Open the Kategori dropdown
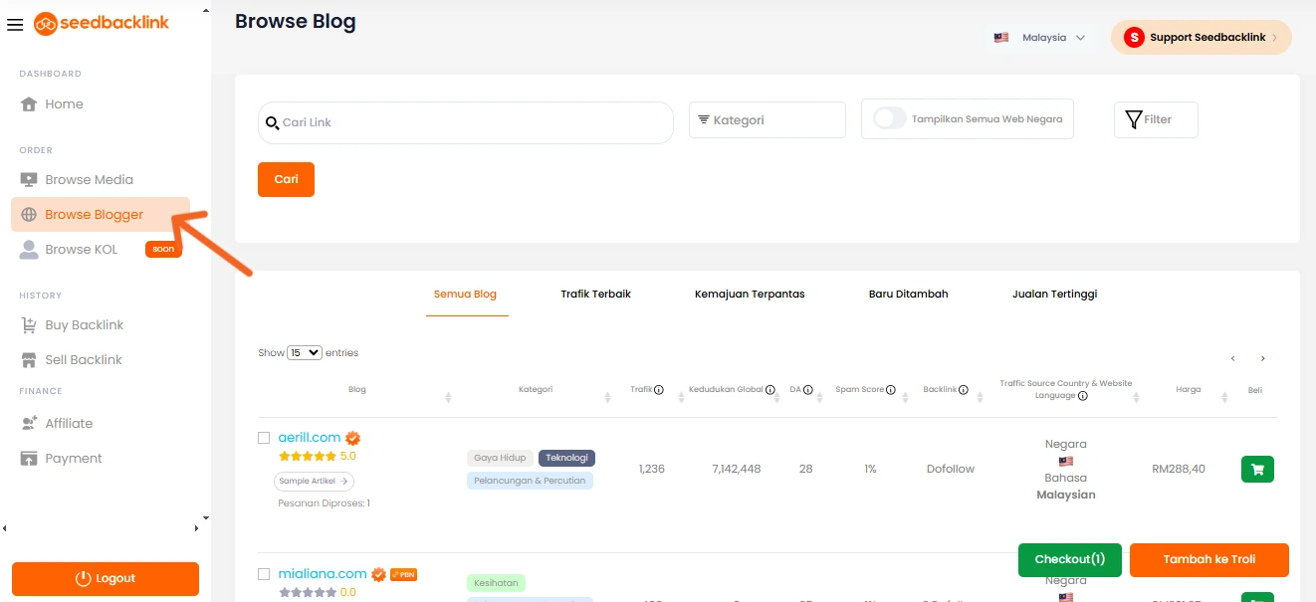1316x602 pixels. tap(767, 120)
